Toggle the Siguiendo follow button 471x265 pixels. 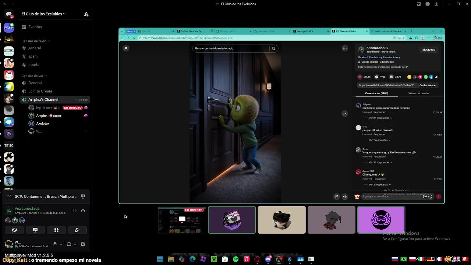tap(429, 50)
